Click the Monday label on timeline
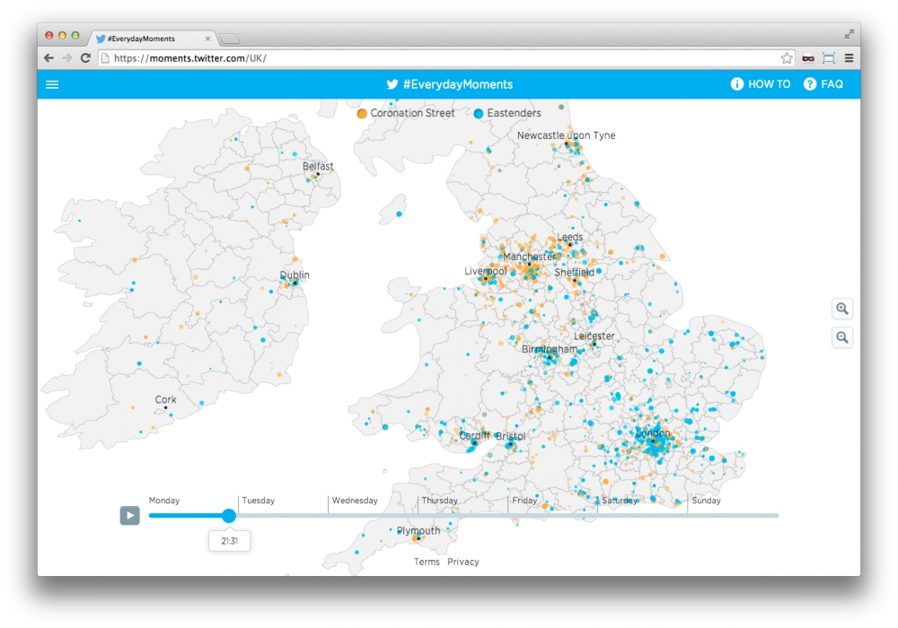Screen dimensions: 898x628 coord(164,501)
